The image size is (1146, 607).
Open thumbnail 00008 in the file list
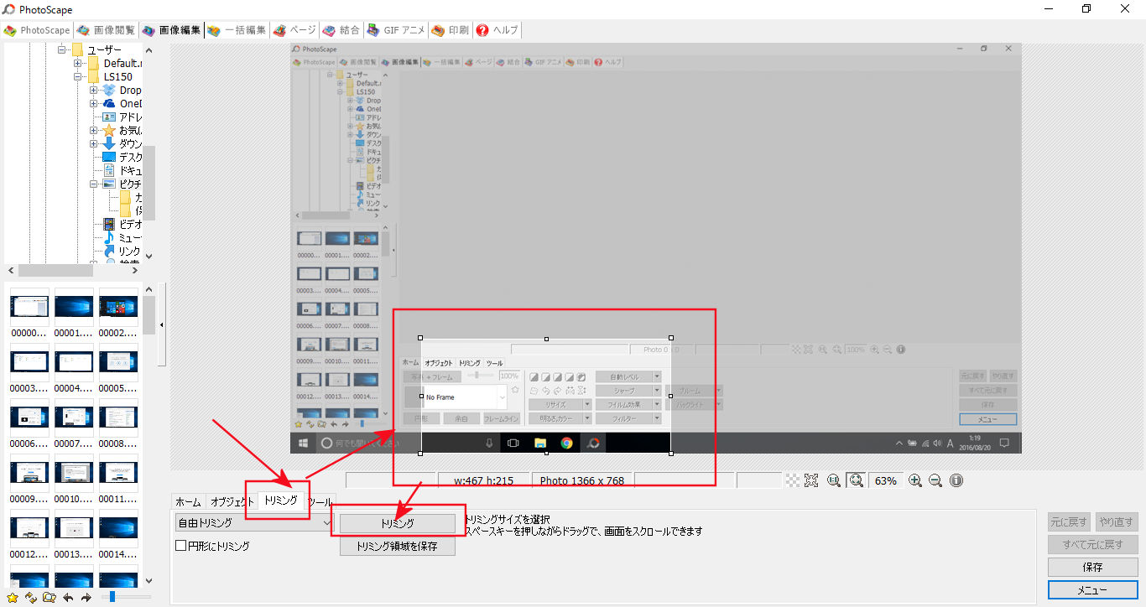pyautogui.click(x=118, y=422)
